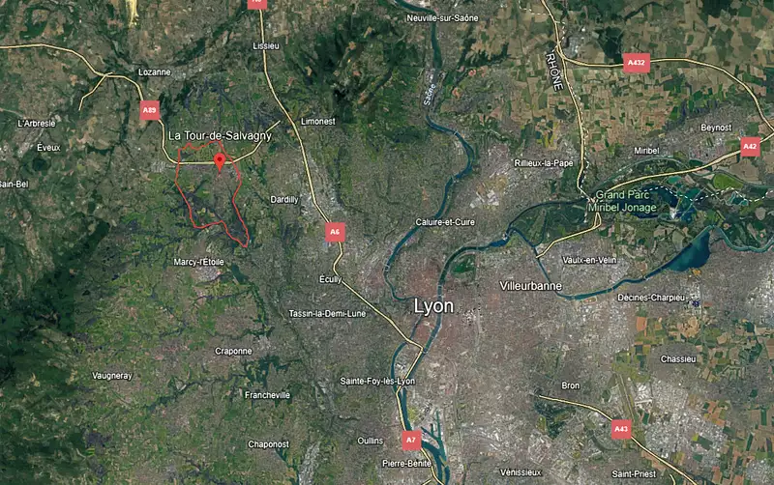
Task: Click the Caluire-et-Cuire label
Action: pos(445,222)
